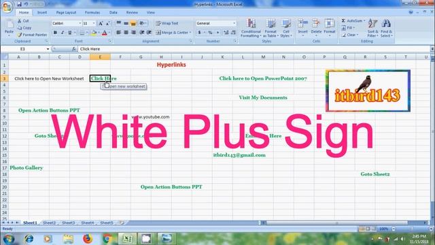435x245 pixels.
Task: Click the font color A swatch
Action: point(105,33)
